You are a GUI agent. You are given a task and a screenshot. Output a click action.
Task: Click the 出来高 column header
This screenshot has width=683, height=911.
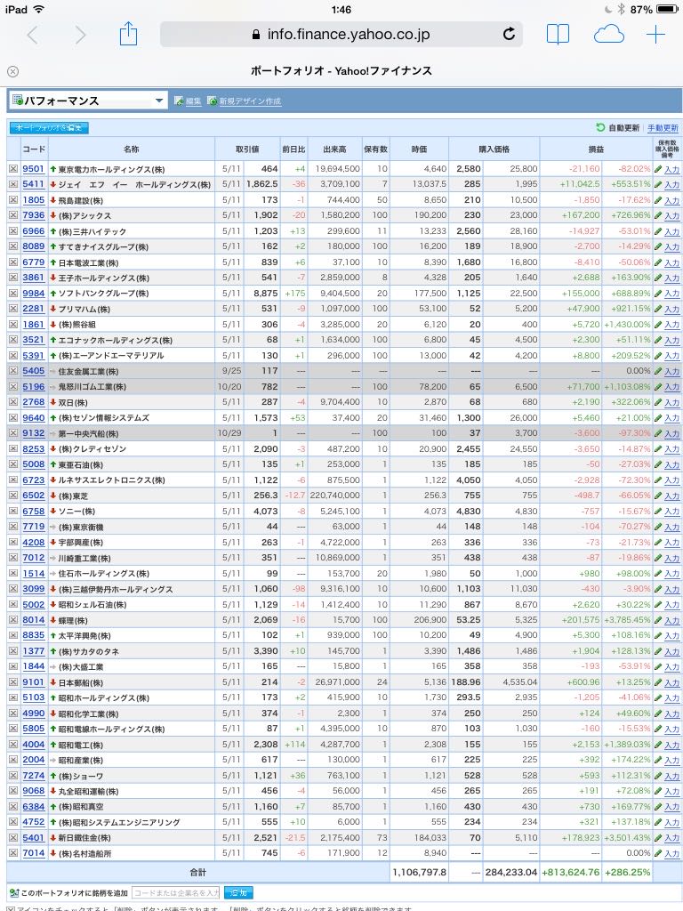pyautogui.click(x=334, y=149)
